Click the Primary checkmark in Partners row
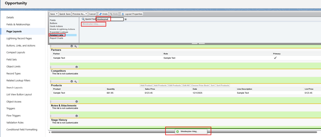The image size is (321, 137). [276, 58]
